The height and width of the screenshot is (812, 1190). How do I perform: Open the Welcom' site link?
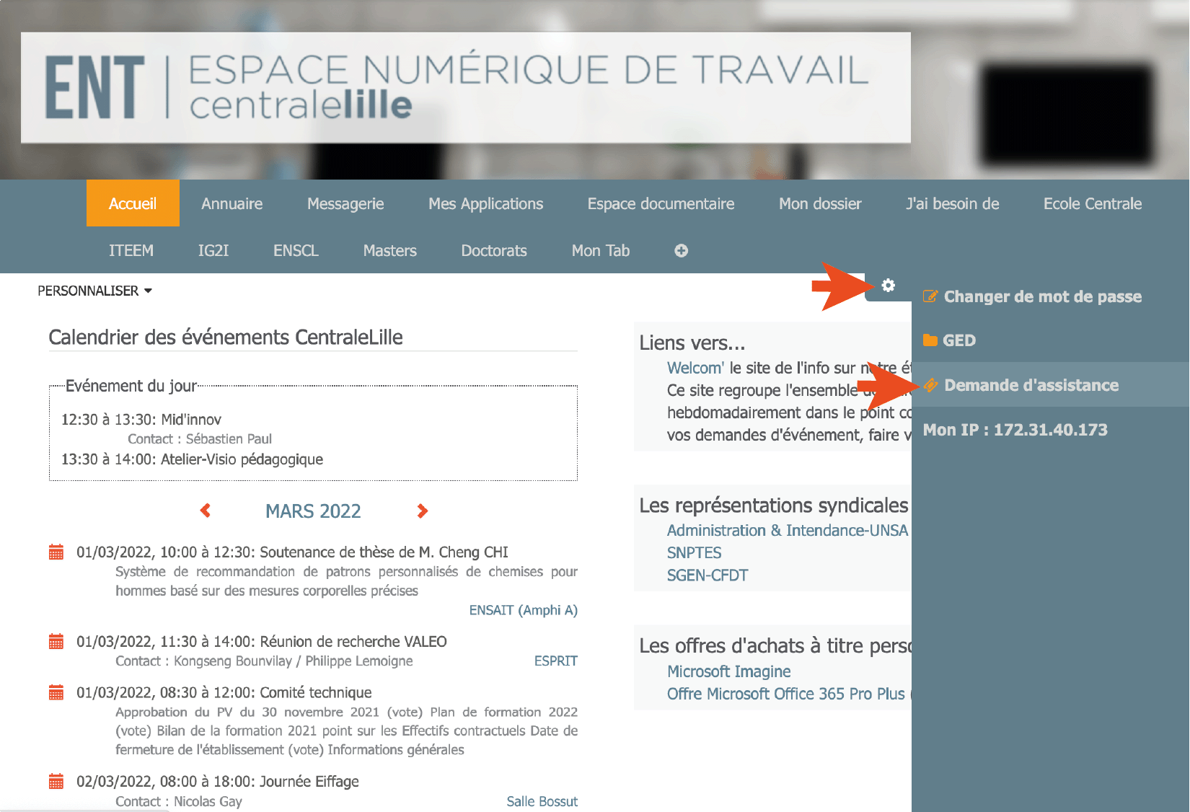(x=695, y=368)
